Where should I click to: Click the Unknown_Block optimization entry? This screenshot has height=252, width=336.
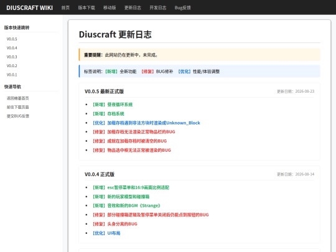[146, 123]
